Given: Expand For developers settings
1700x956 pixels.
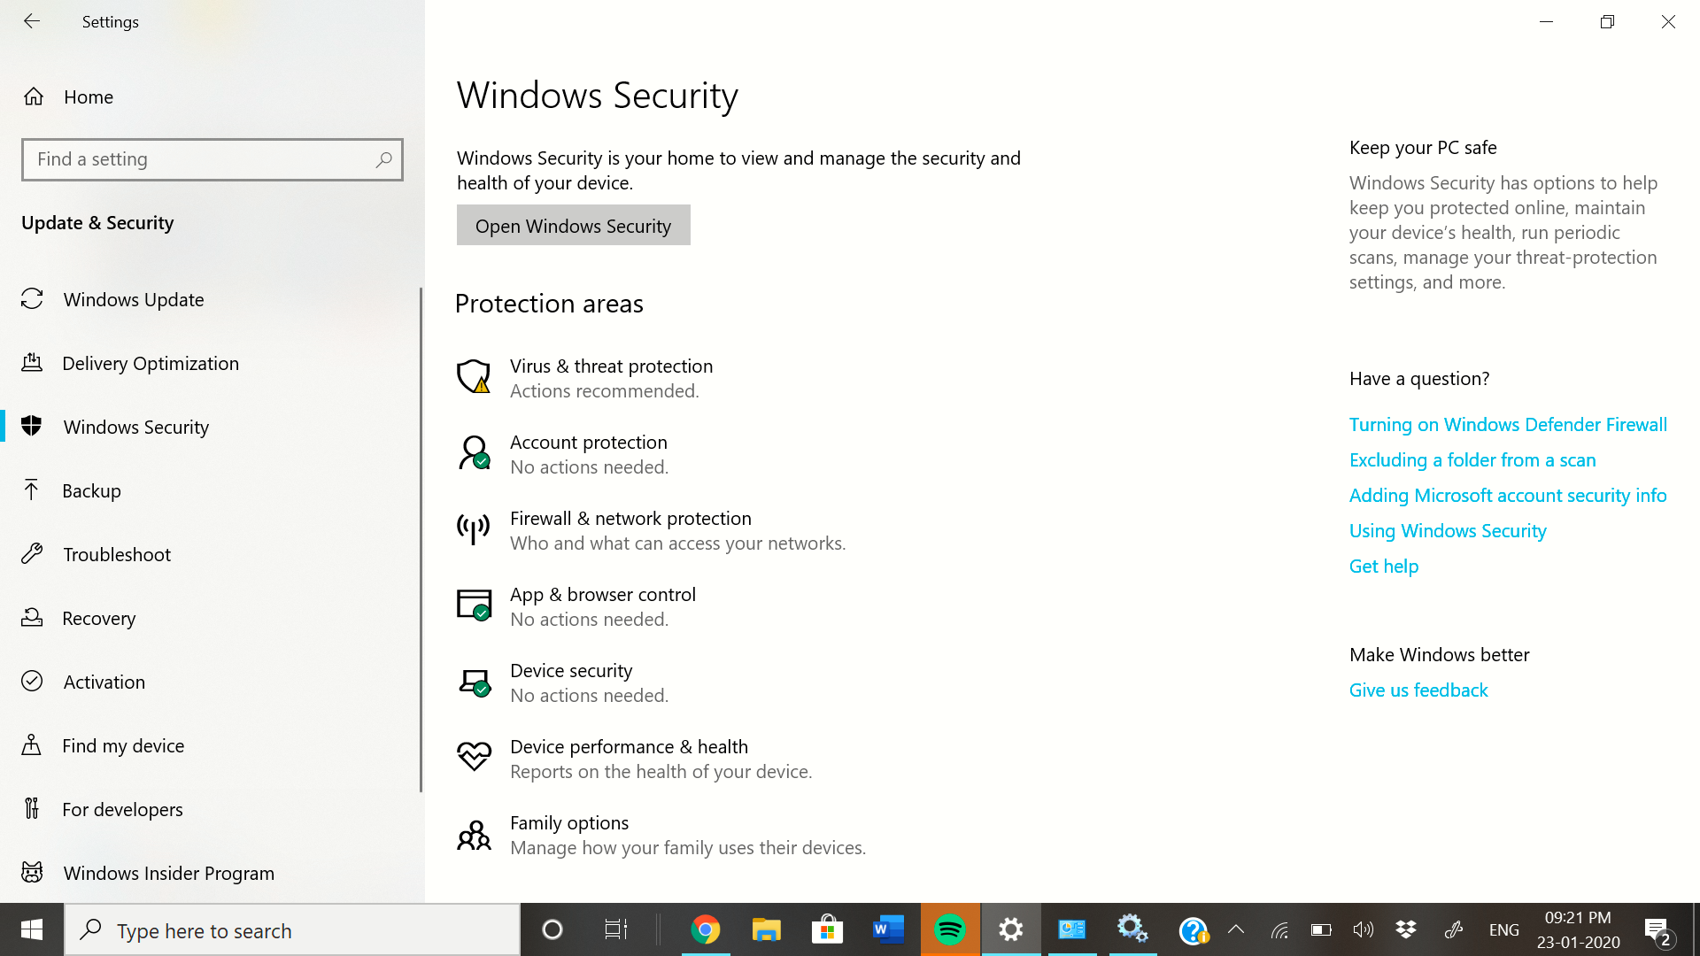Looking at the screenshot, I should (122, 809).
